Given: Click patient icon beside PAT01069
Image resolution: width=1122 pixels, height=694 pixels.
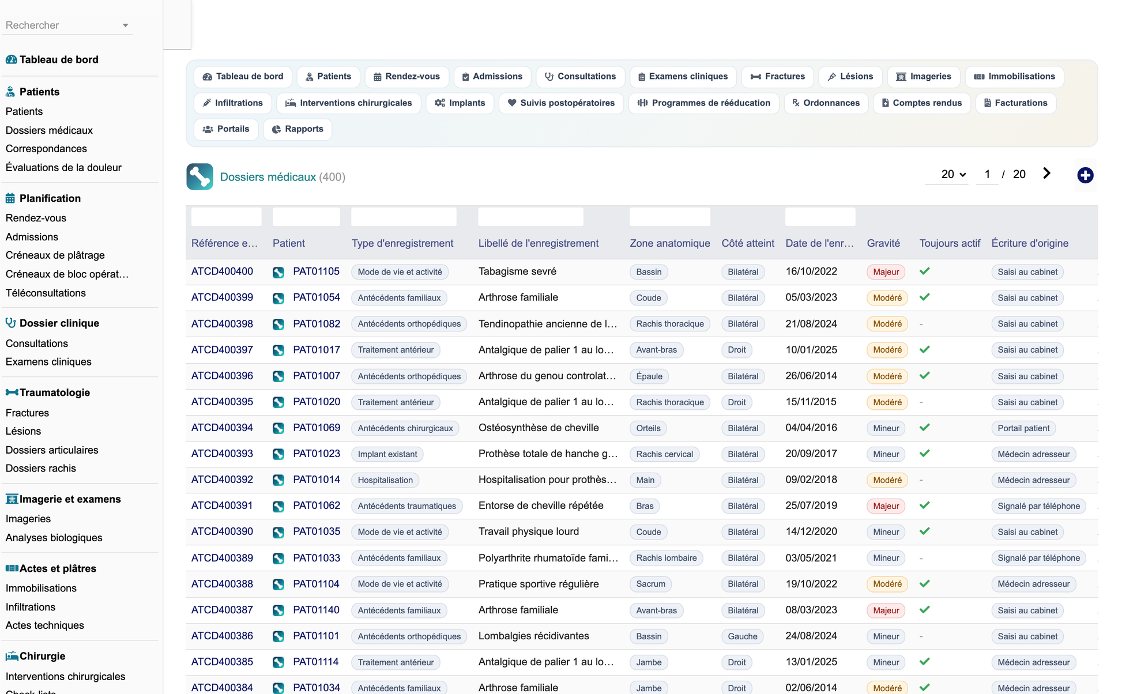Looking at the screenshot, I should click(278, 428).
